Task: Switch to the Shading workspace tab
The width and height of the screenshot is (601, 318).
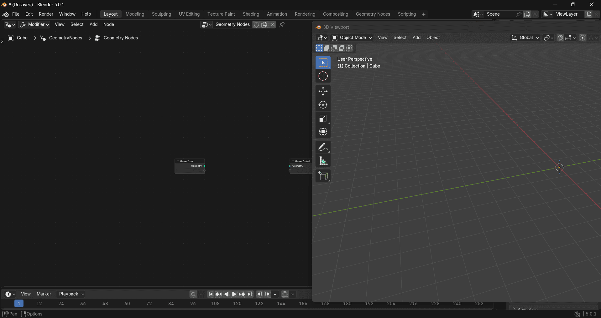Action: pos(251,14)
